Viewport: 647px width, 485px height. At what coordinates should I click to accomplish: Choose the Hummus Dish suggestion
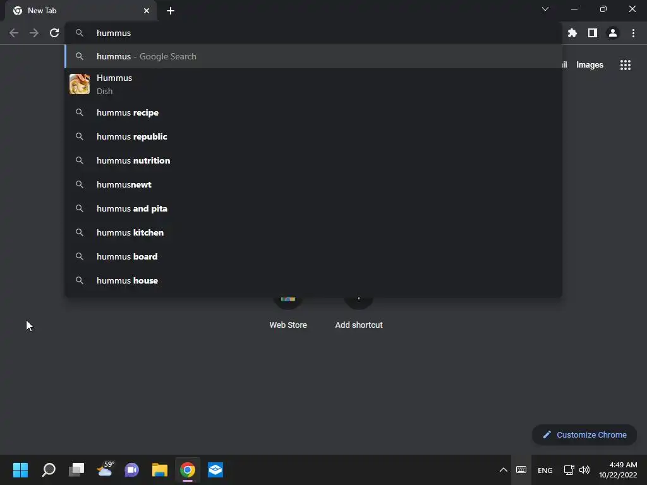point(313,84)
